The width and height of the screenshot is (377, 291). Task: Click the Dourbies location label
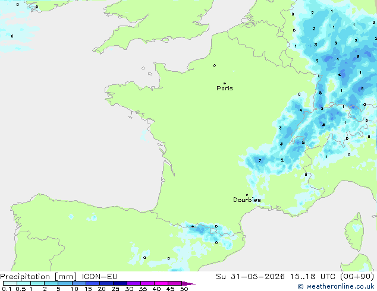tap(247, 200)
